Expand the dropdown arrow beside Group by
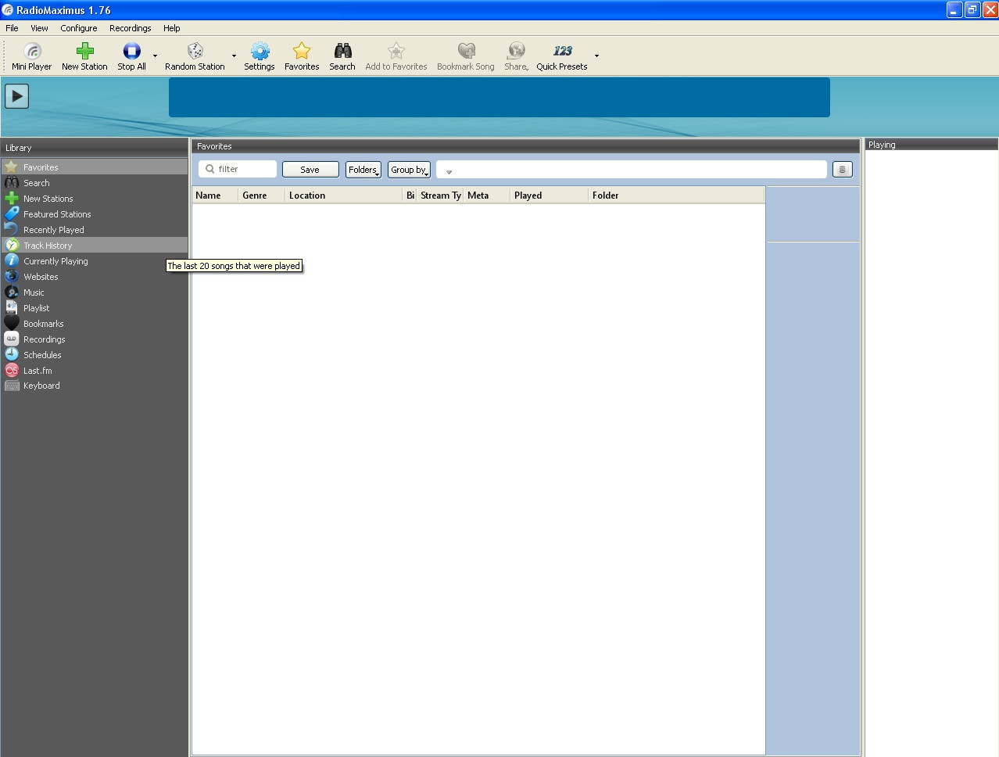The width and height of the screenshot is (999, 757). pyautogui.click(x=449, y=171)
